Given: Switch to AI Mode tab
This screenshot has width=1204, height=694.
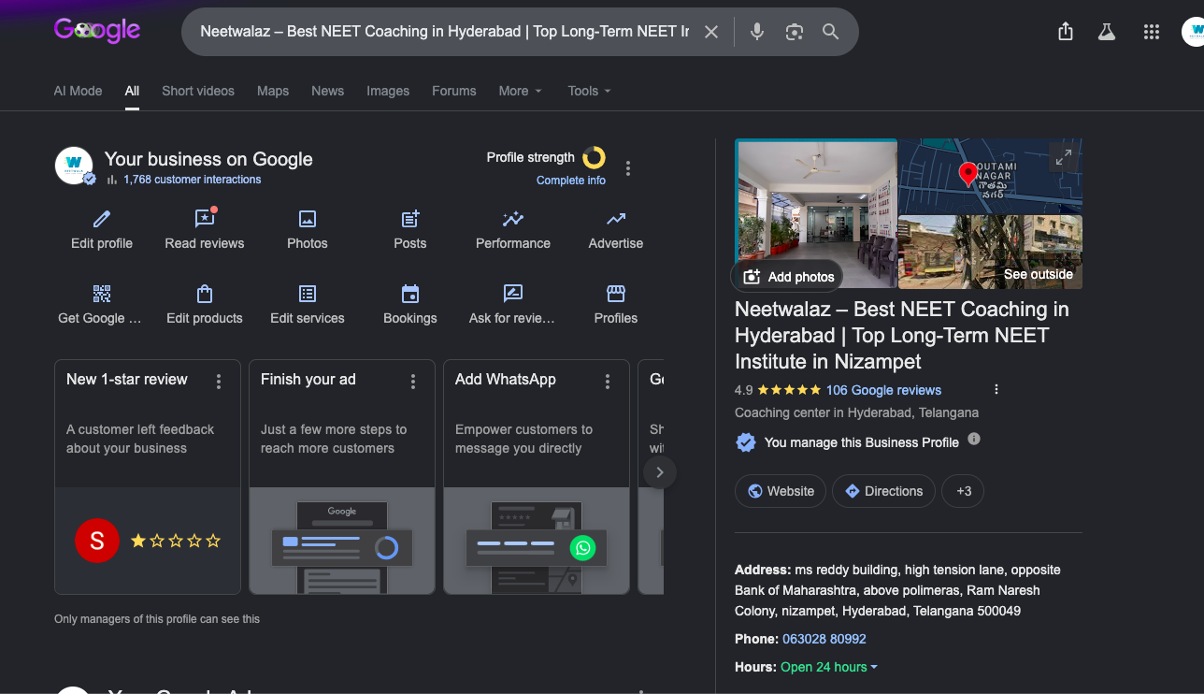Looking at the screenshot, I should pyautogui.click(x=78, y=91).
